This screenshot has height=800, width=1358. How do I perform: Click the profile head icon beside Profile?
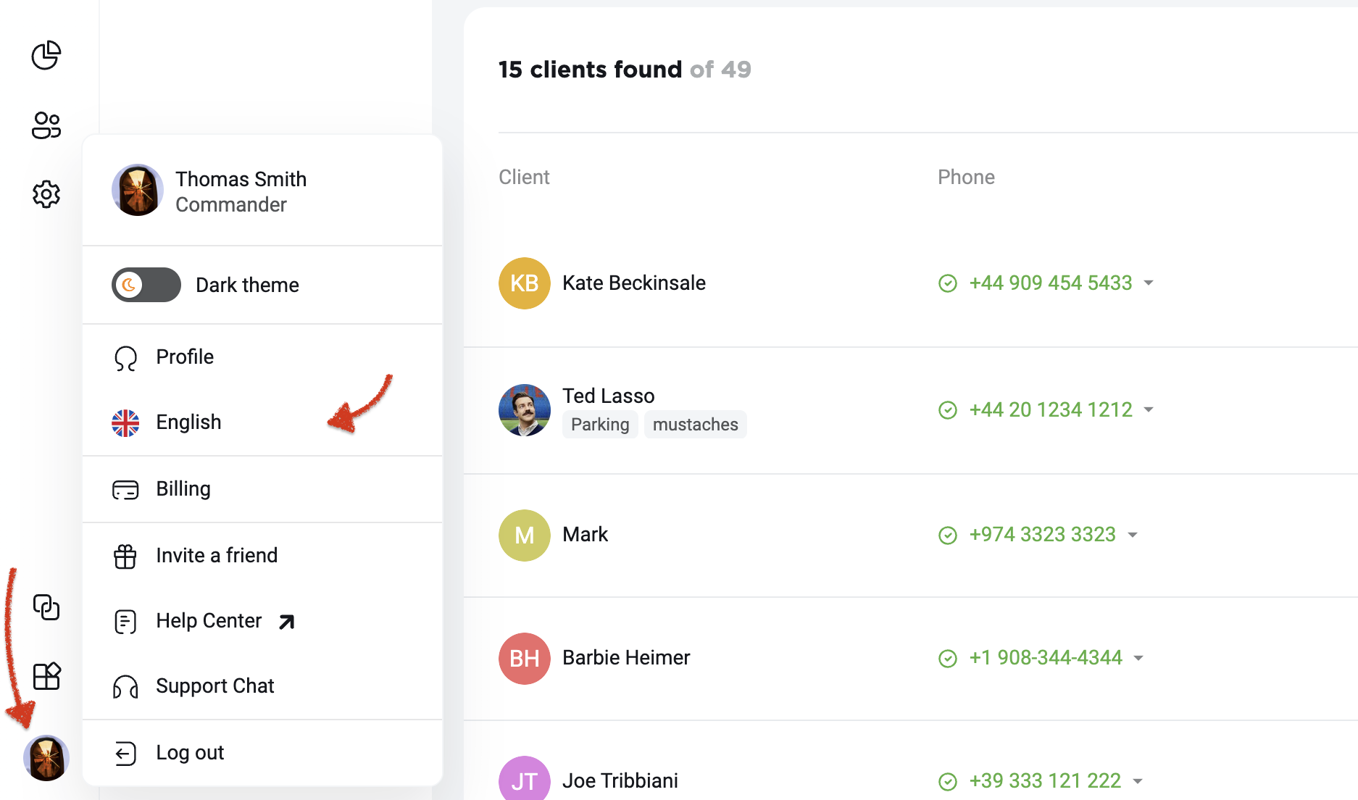(x=125, y=358)
